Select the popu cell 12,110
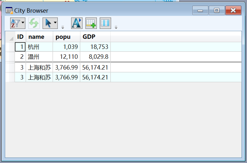The width and height of the screenshot is (247, 163). tap(66, 57)
